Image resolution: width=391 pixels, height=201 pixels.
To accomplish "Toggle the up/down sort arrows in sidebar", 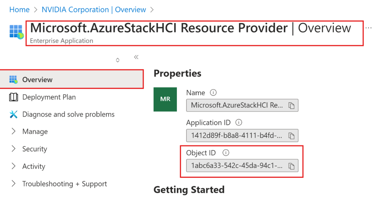I will 118,60.
